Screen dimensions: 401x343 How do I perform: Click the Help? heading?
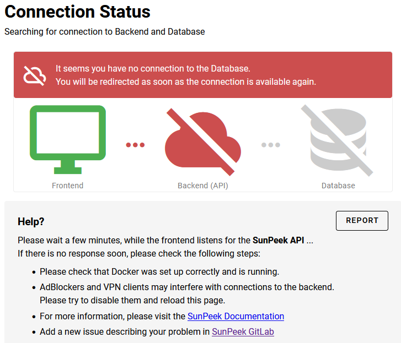click(31, 221)
